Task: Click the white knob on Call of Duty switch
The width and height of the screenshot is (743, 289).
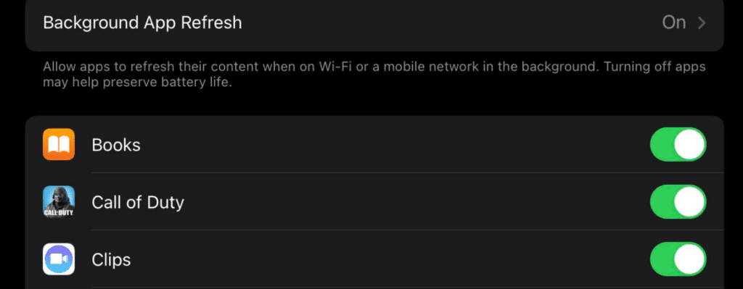Action: 689,202
